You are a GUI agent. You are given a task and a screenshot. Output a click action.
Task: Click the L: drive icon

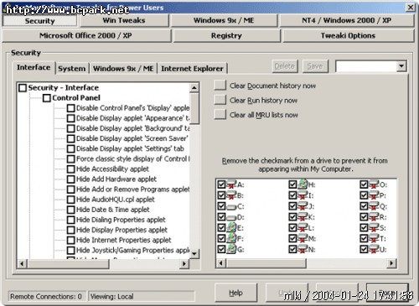[x=303, y=227]
